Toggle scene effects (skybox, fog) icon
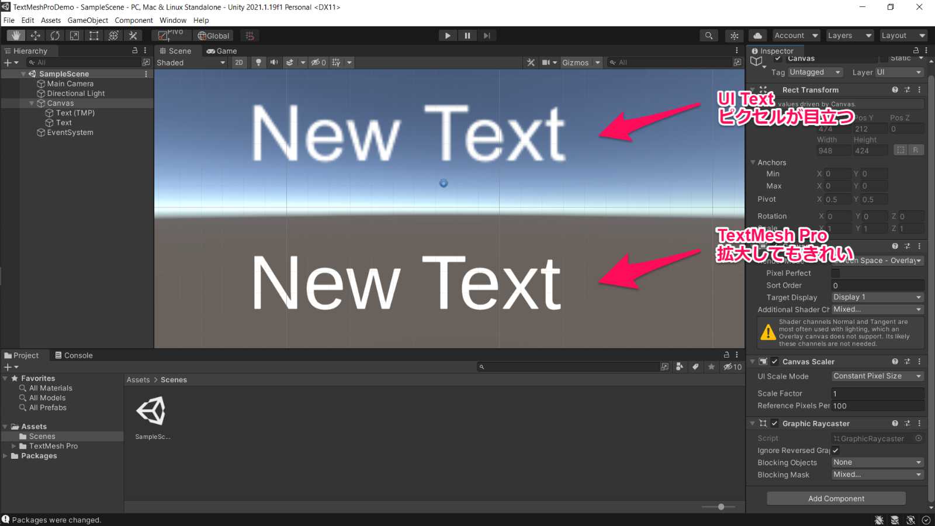Viewport: 935px width, 526px height. (290, 63)
